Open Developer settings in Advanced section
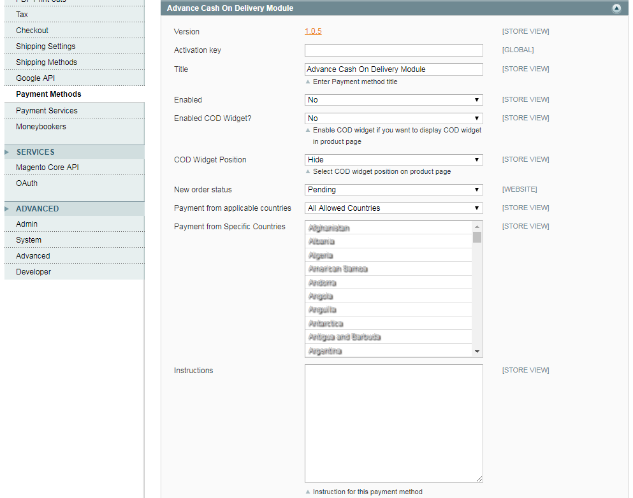633x498 pixels. pyautogui.click(x=33, y=272)
